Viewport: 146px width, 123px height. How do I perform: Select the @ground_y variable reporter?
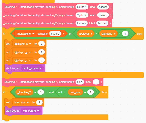[x=108, y=34]
